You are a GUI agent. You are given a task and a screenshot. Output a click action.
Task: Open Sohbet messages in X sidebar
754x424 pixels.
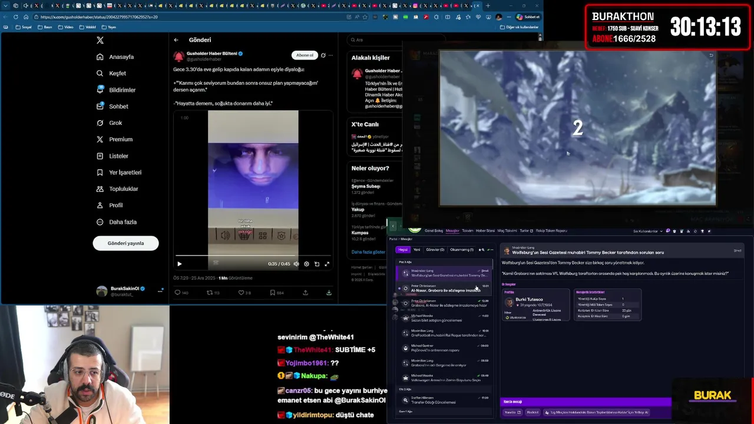[112, 107]
